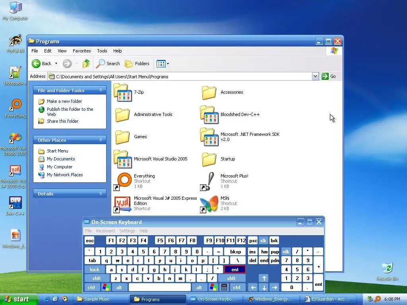Click the up arrow key on keyboard
Screen dimensions: 407x305
(264, 278)
